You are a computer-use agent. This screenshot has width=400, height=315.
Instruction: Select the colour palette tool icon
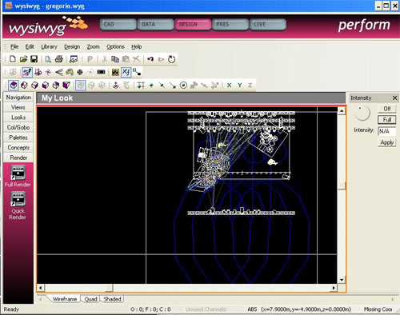tap(70, 72)
